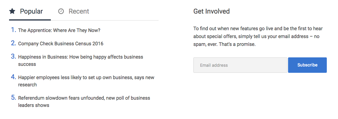The height and width of the screenshot is (119, 338).
Task: Click the blue number 4 list marker
Action: [14, 77]
